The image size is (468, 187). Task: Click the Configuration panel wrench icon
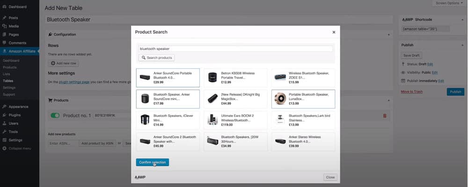point(50,34)
